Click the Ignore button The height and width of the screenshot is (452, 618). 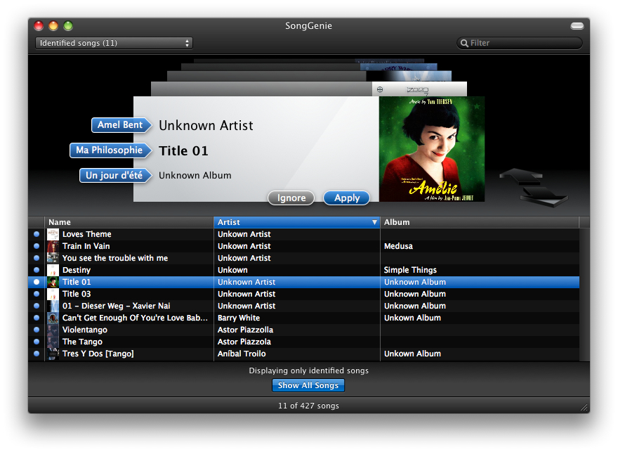tap(291, 198)
